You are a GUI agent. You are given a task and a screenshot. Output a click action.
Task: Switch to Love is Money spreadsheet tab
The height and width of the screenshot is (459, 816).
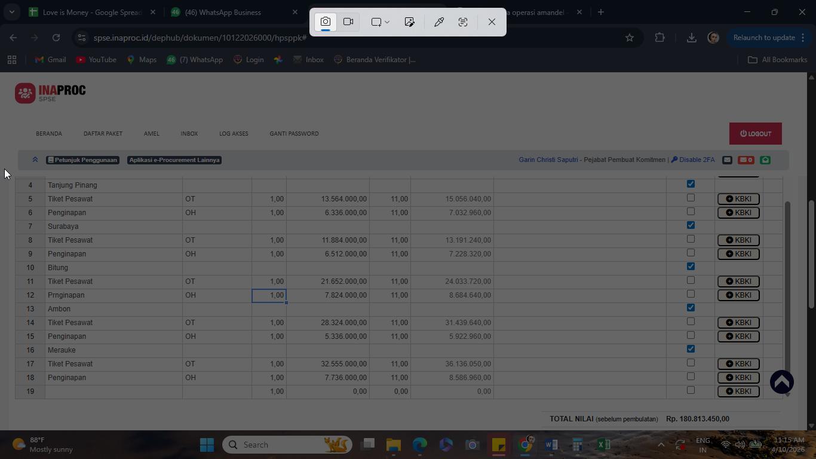[93, 12]
